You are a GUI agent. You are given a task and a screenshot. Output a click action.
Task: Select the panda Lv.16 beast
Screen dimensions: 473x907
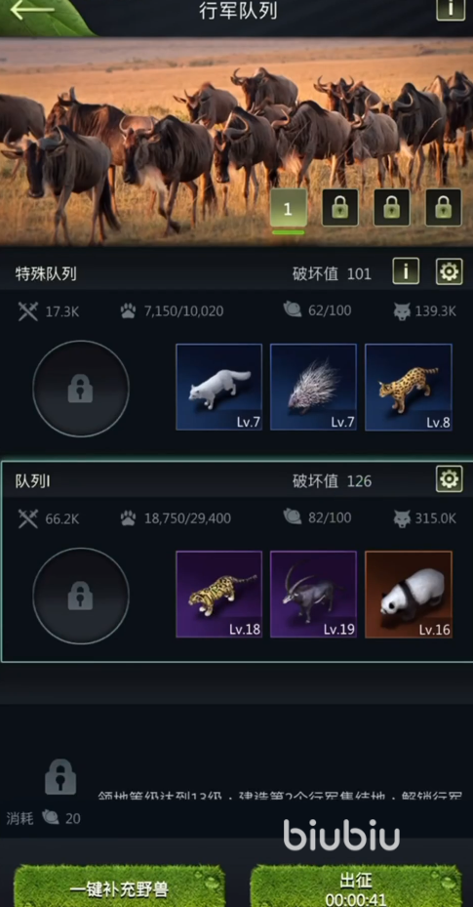point(409,594)
